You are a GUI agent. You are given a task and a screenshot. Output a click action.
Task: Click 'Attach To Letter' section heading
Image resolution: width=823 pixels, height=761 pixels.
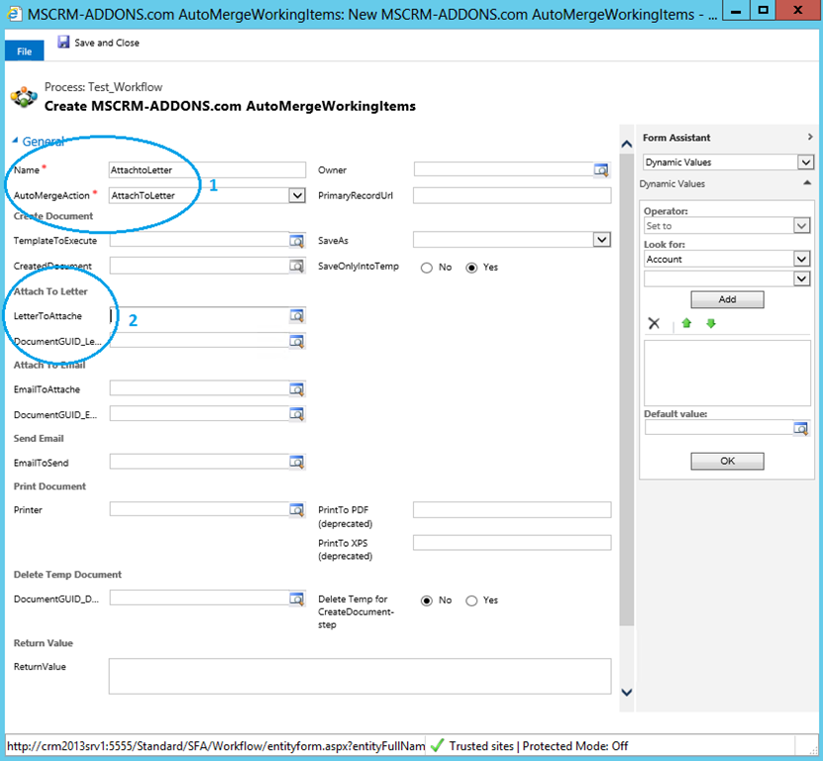(x=51, y=291)
